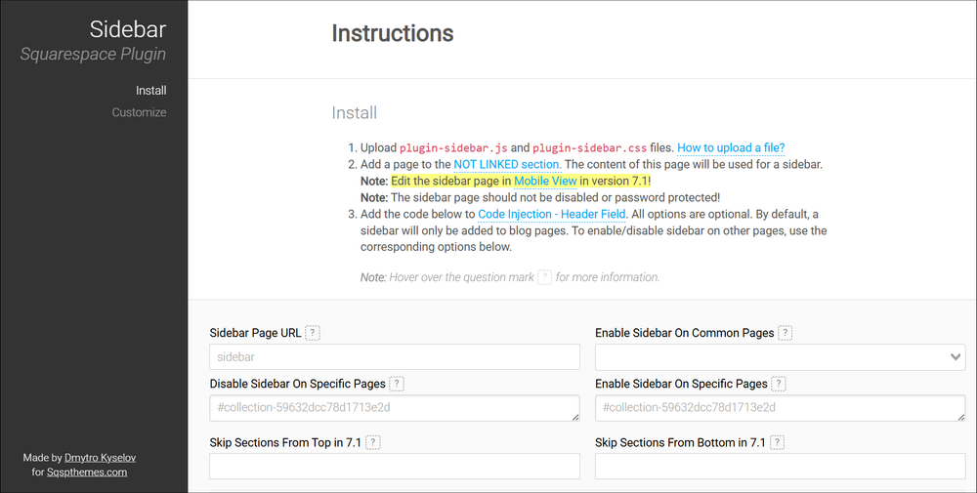Image resolution: width=977 pixels, height=493 pixels.
Task: Click the question mark icon in the hover note
Action: [544, 277]
